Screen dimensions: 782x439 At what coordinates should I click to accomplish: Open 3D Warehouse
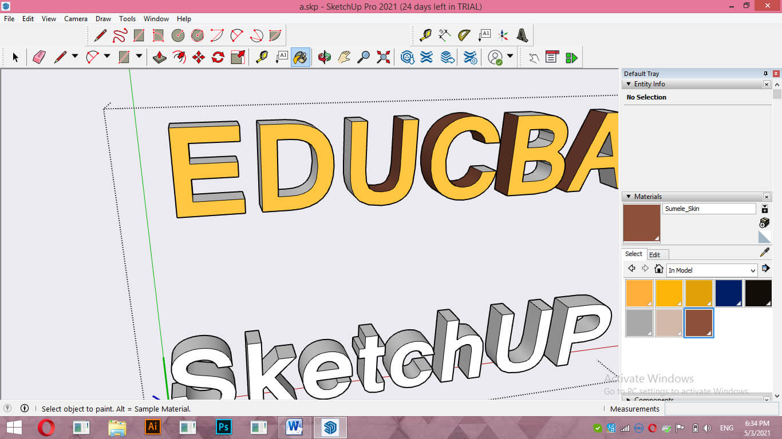(407, 57)
